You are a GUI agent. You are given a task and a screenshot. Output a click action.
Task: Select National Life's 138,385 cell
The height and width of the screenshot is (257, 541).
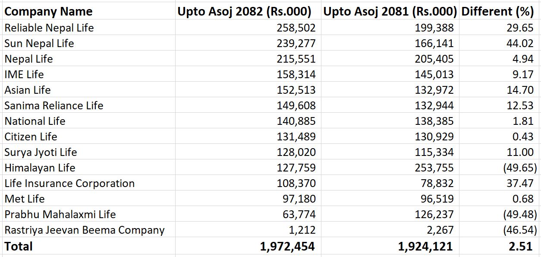point(434,121)
